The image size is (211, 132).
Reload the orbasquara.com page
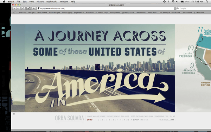(x=23, y=8)
